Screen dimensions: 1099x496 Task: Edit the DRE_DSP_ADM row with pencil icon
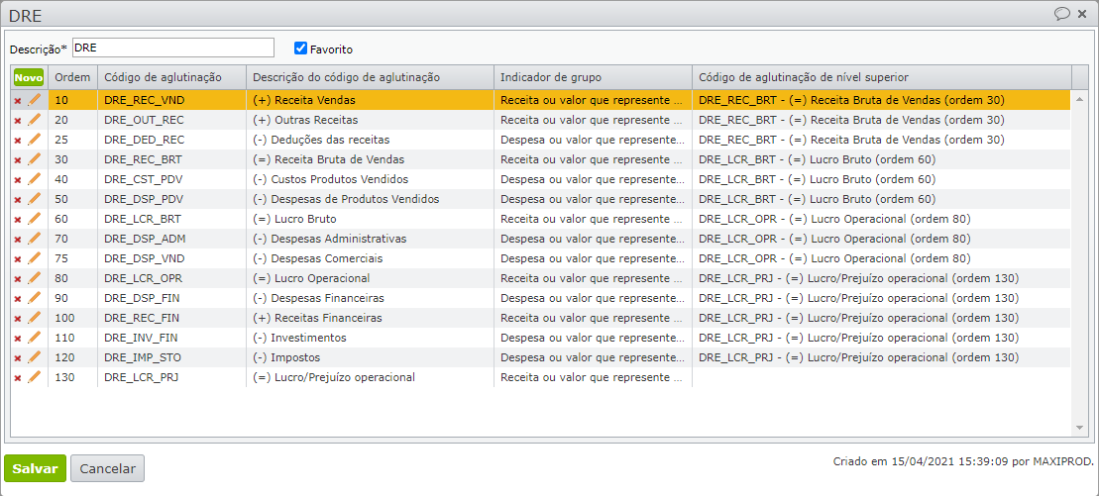35,239
